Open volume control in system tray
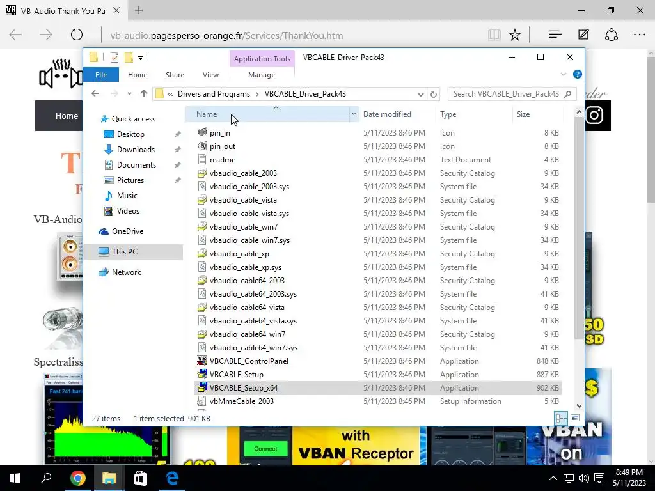 tap(584, 478)
